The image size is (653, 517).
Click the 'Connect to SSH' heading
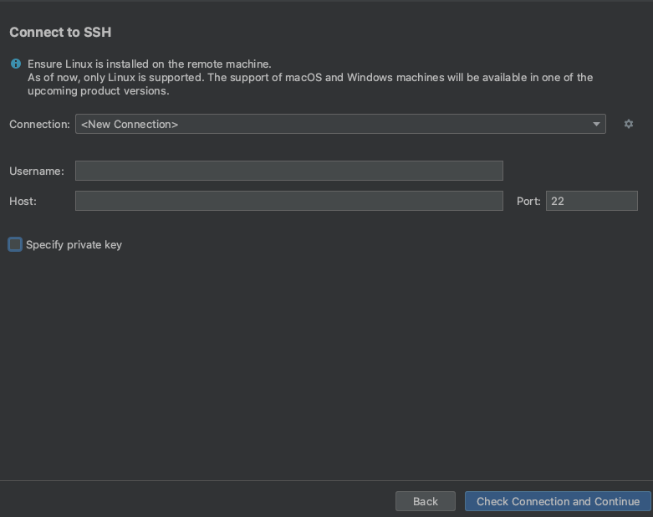tap(60, 32)
